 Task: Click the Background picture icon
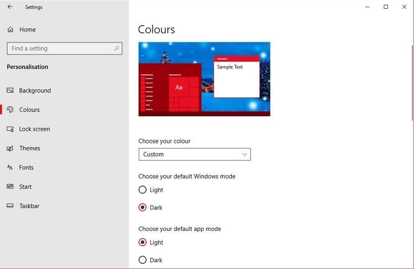coord(10,90)
